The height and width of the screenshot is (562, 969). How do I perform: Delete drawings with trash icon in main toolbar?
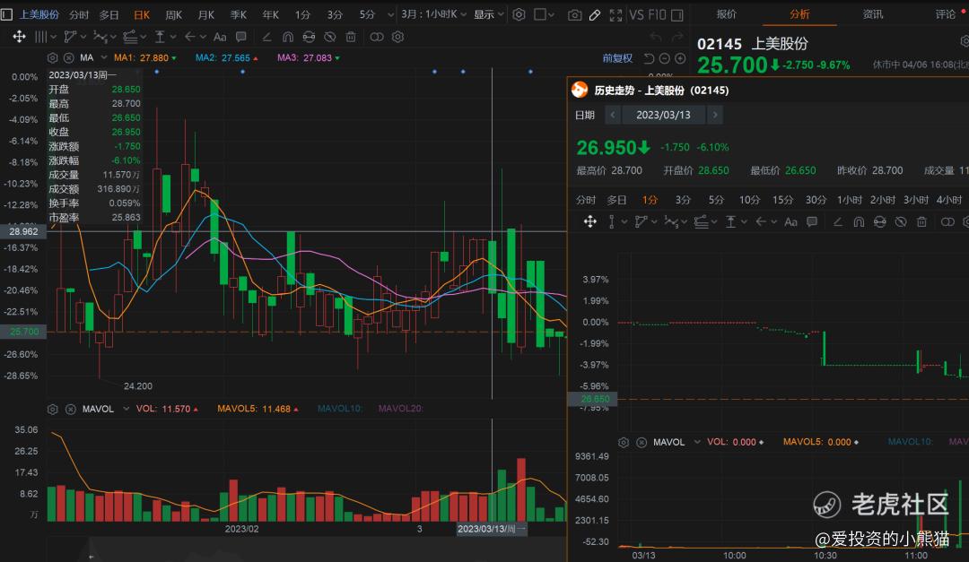tap(351, 37)
